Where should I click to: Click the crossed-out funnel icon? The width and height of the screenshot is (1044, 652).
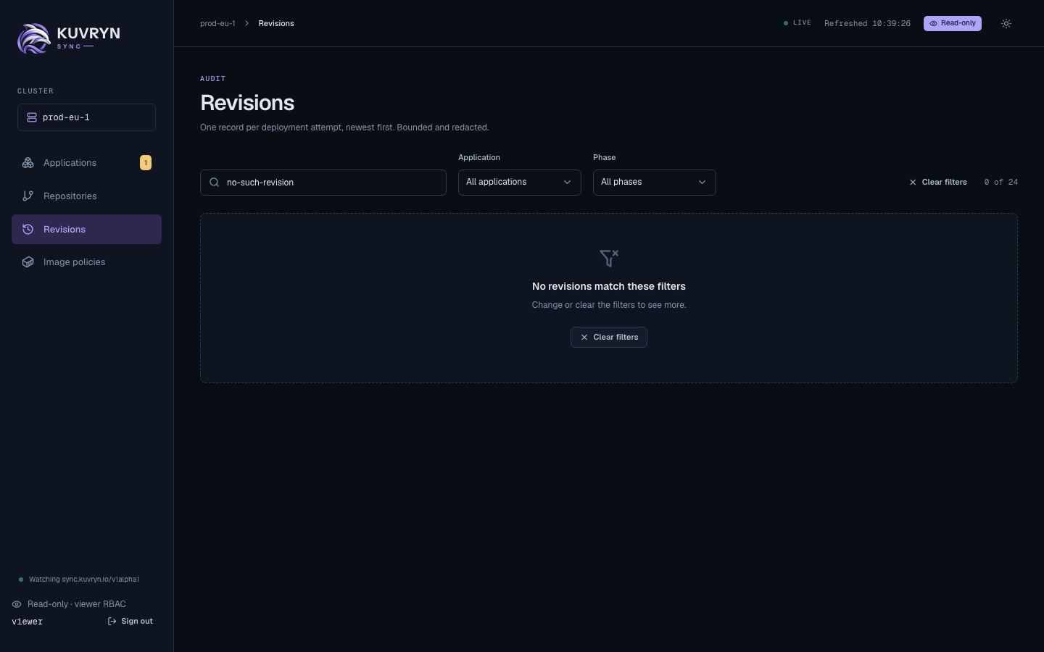coord(609,258)
